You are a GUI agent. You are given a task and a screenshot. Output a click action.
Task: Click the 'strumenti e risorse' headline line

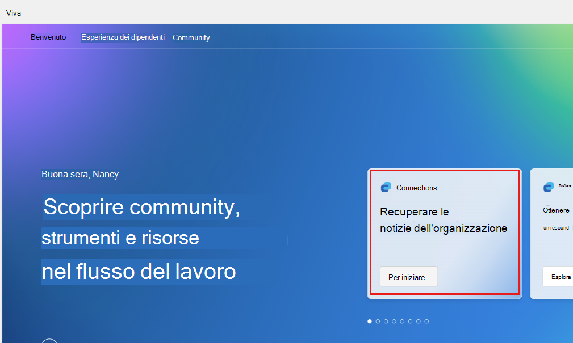coord(120,238)
